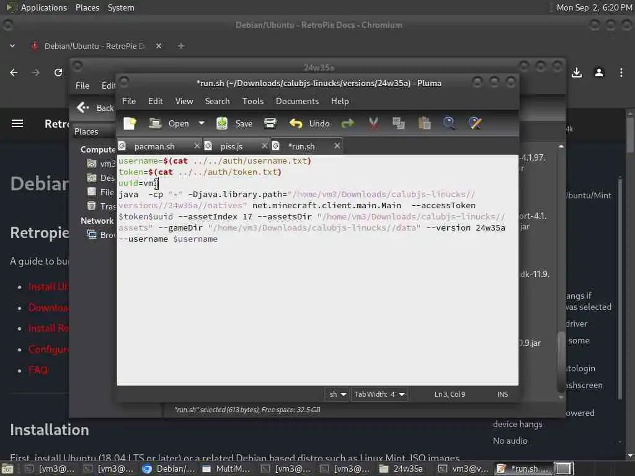
Task: Open the Pluma Edit menu
Action: (156, 101)
